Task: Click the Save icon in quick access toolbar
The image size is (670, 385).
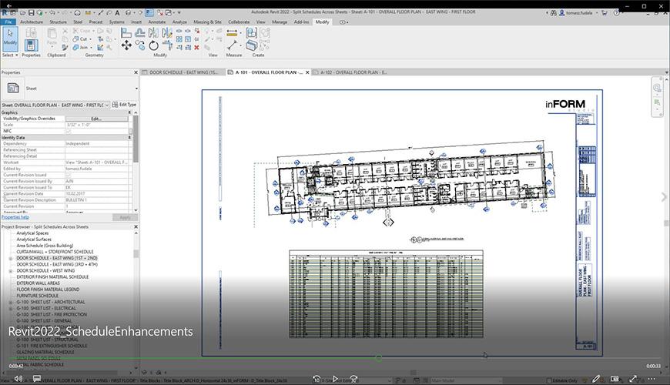Action: pos(31,13)
